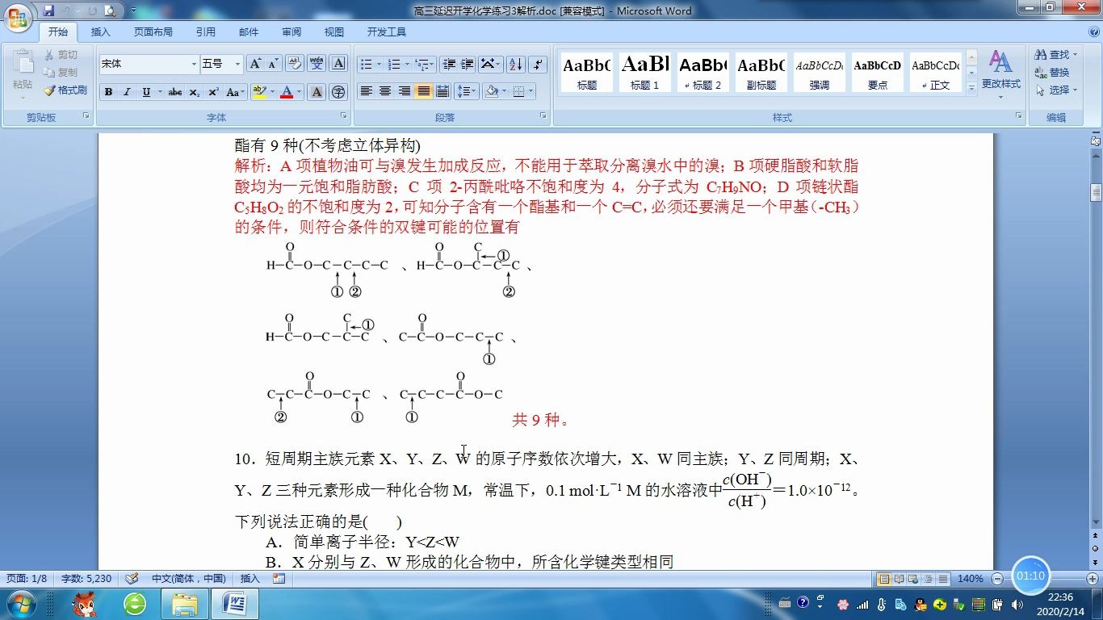Click 替换 in editing group

1053,73
